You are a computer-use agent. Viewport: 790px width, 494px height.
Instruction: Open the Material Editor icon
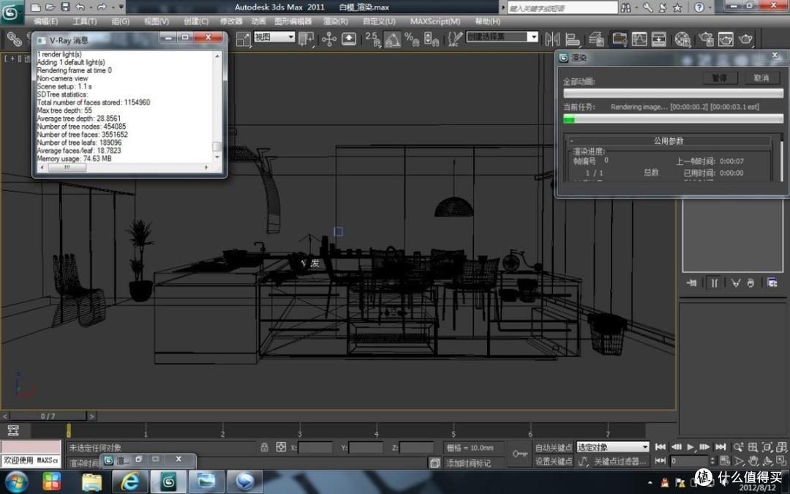coord(682,39)
